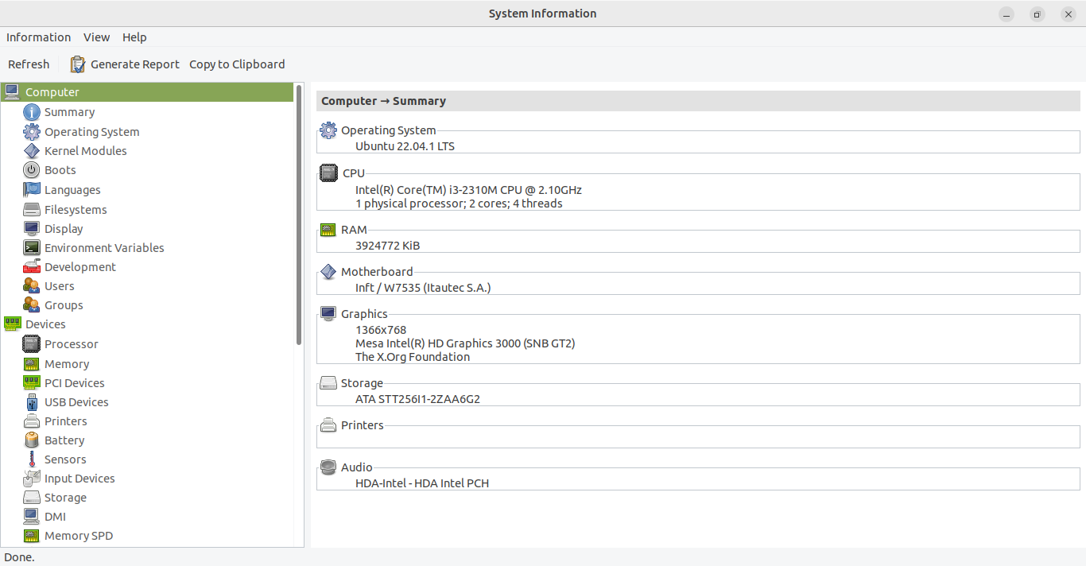The image size is (1086, 566).
Task: Click the Memory module icon in sidebar
Action: (32, 364)
